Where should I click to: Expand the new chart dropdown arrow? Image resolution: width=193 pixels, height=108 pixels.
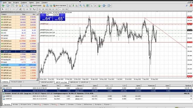click(x=5, y=6)
